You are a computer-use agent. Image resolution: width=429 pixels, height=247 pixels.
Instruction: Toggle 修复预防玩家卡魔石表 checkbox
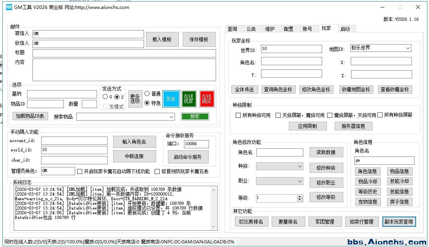[157, 171]
